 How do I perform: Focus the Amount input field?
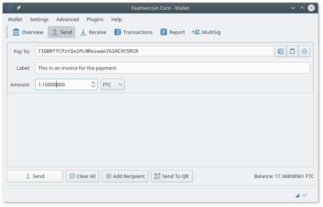point(66,84)
